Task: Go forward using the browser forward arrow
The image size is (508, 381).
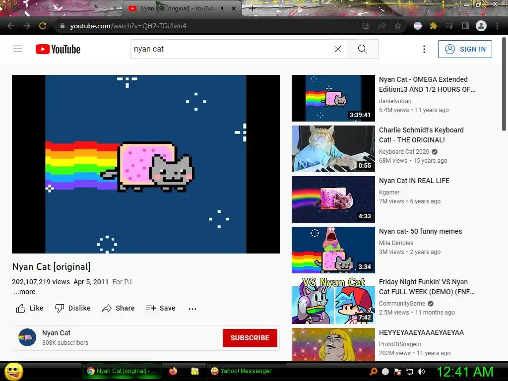Action: pyautogui.click(x=27, y=26)
